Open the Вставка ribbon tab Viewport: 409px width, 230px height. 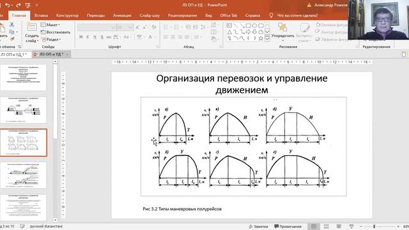pyautogui.click(x=41, y=15)
